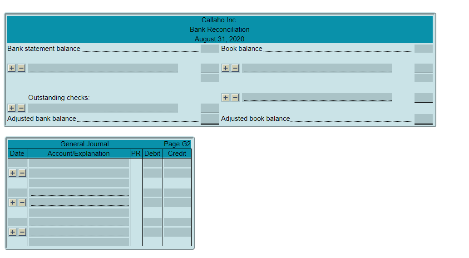Viewport: 469px width, 258px height.
Task: Select bank-side adjustment description field
Action: click(x=103, y=68)
